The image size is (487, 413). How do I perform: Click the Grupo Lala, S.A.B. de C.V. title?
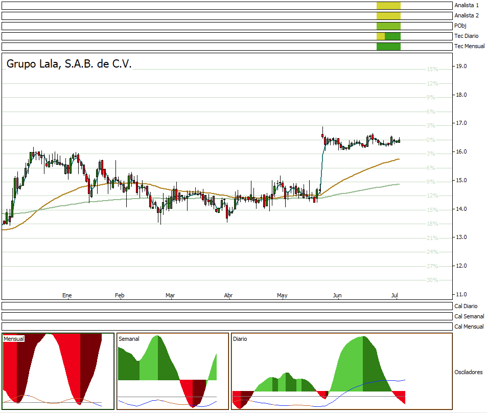click(69, 64)
